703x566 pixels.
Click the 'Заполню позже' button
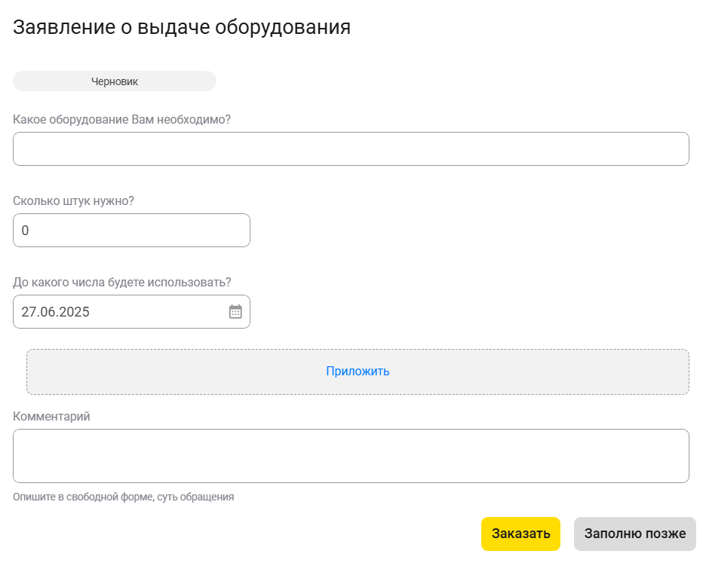(x=634, y=534)
